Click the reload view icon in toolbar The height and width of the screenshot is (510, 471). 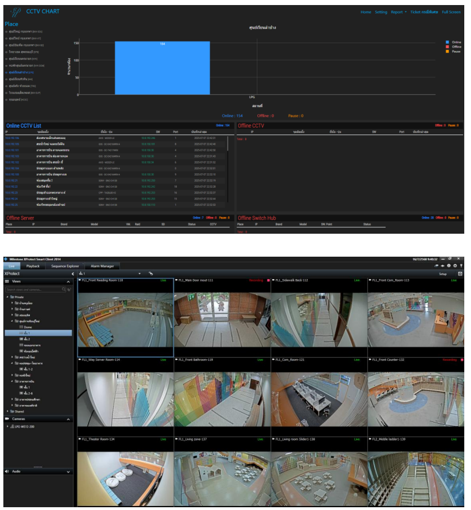point(150,273)
